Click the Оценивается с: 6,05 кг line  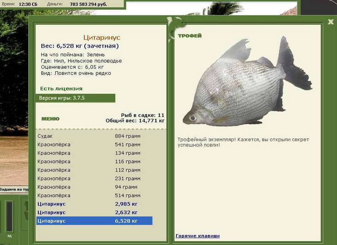(x=72, y=67)
